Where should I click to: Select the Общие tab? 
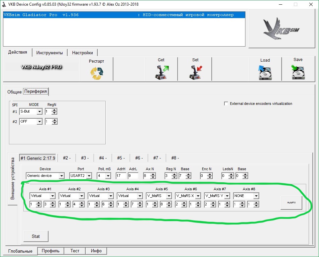pos(14,92)
